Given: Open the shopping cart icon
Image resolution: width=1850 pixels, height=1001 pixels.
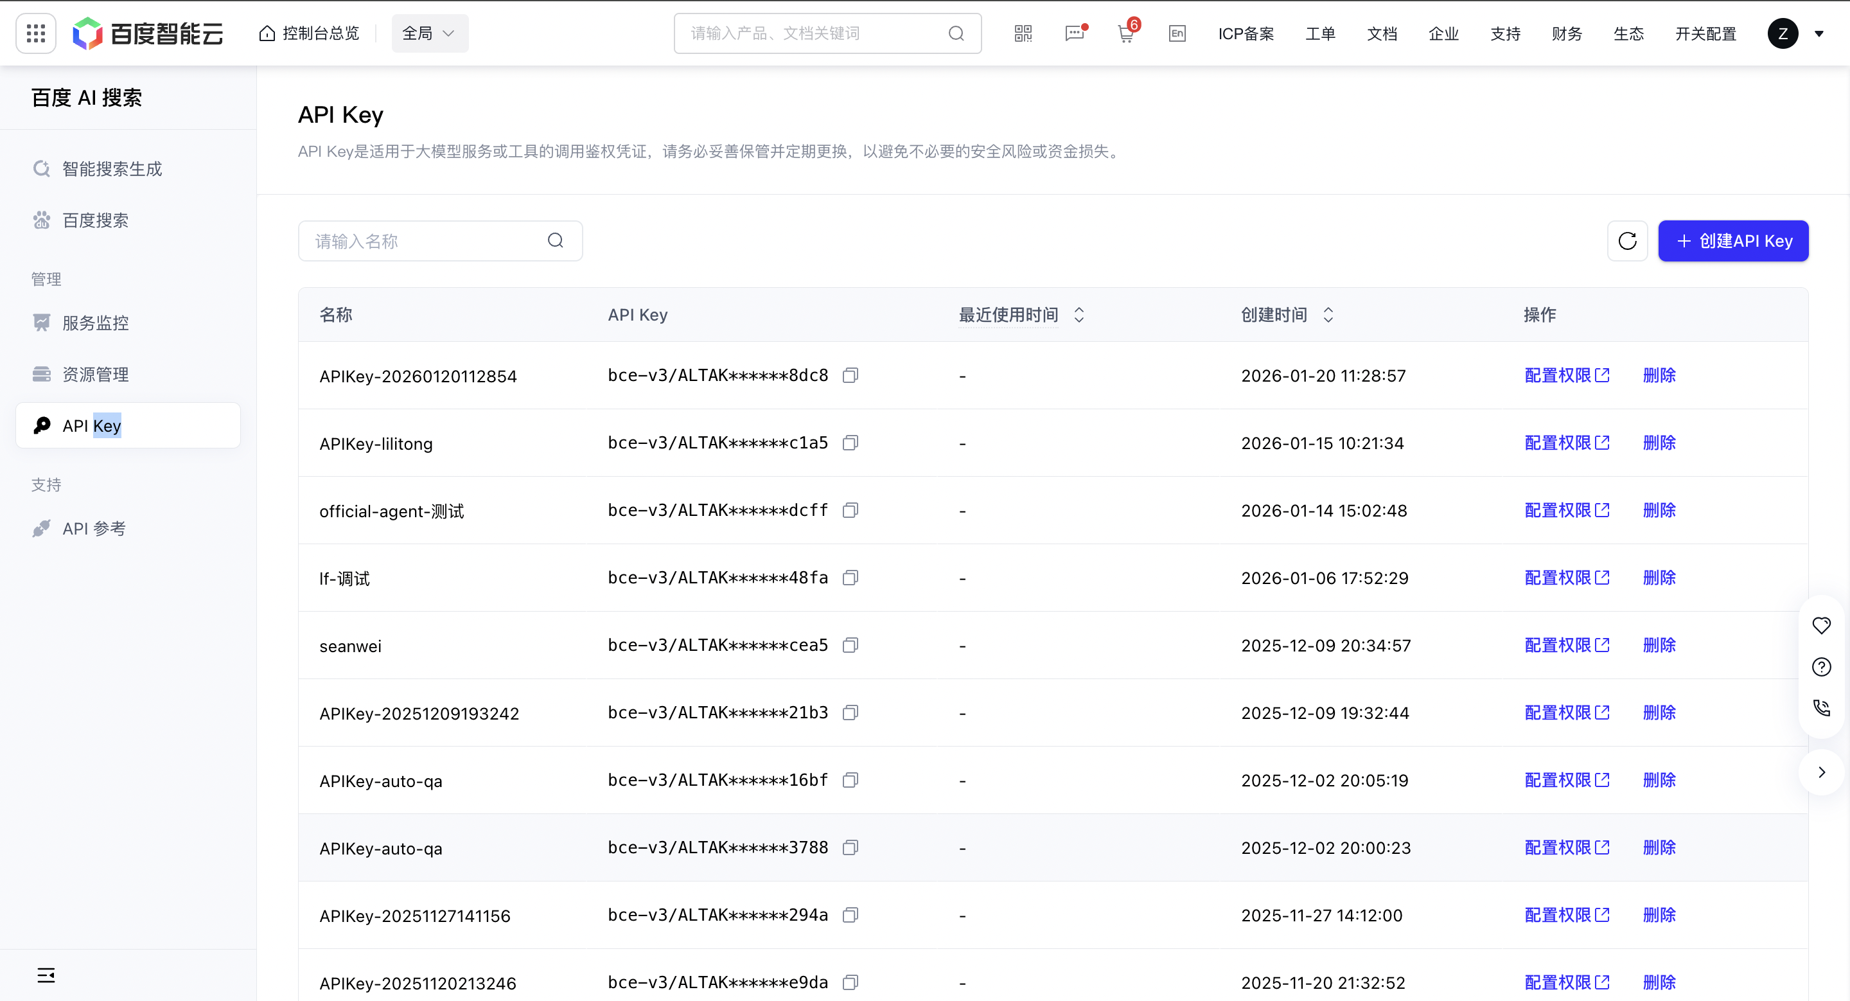Looking at the screenshot, I should [x=1125, y=34].
